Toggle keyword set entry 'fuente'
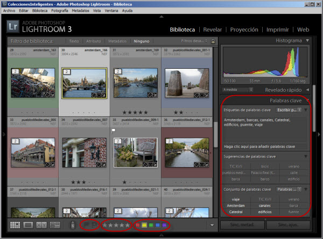This screenshot has height=239, width=323. click(294, 212)
